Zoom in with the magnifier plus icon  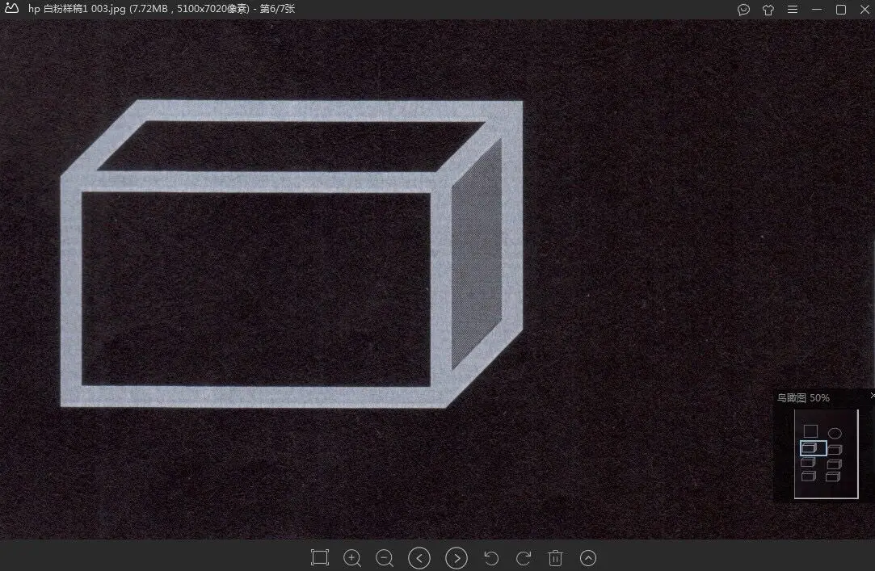[352, 558]
